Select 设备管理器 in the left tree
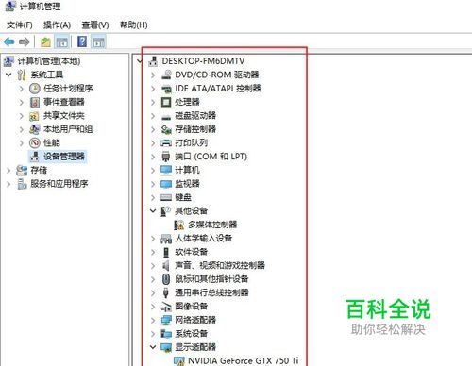472x366 pixels. 64,157
